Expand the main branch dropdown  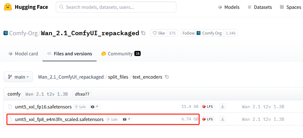(18, 77)
